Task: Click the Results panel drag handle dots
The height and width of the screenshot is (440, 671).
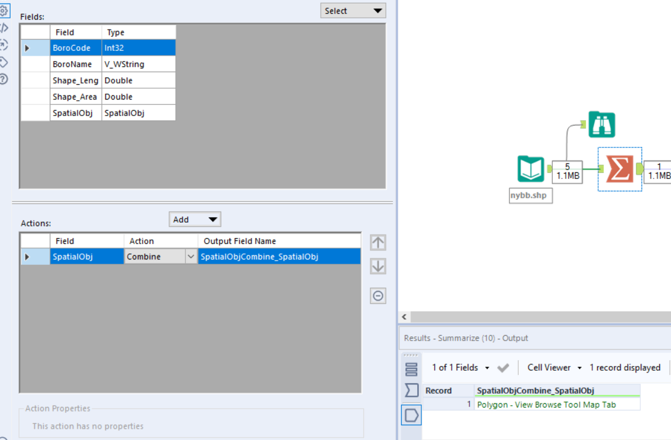Action: pos(411,355)
